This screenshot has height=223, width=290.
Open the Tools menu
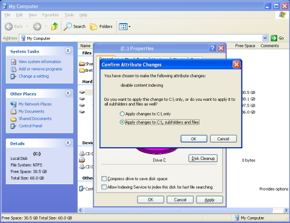coord(69,15)
